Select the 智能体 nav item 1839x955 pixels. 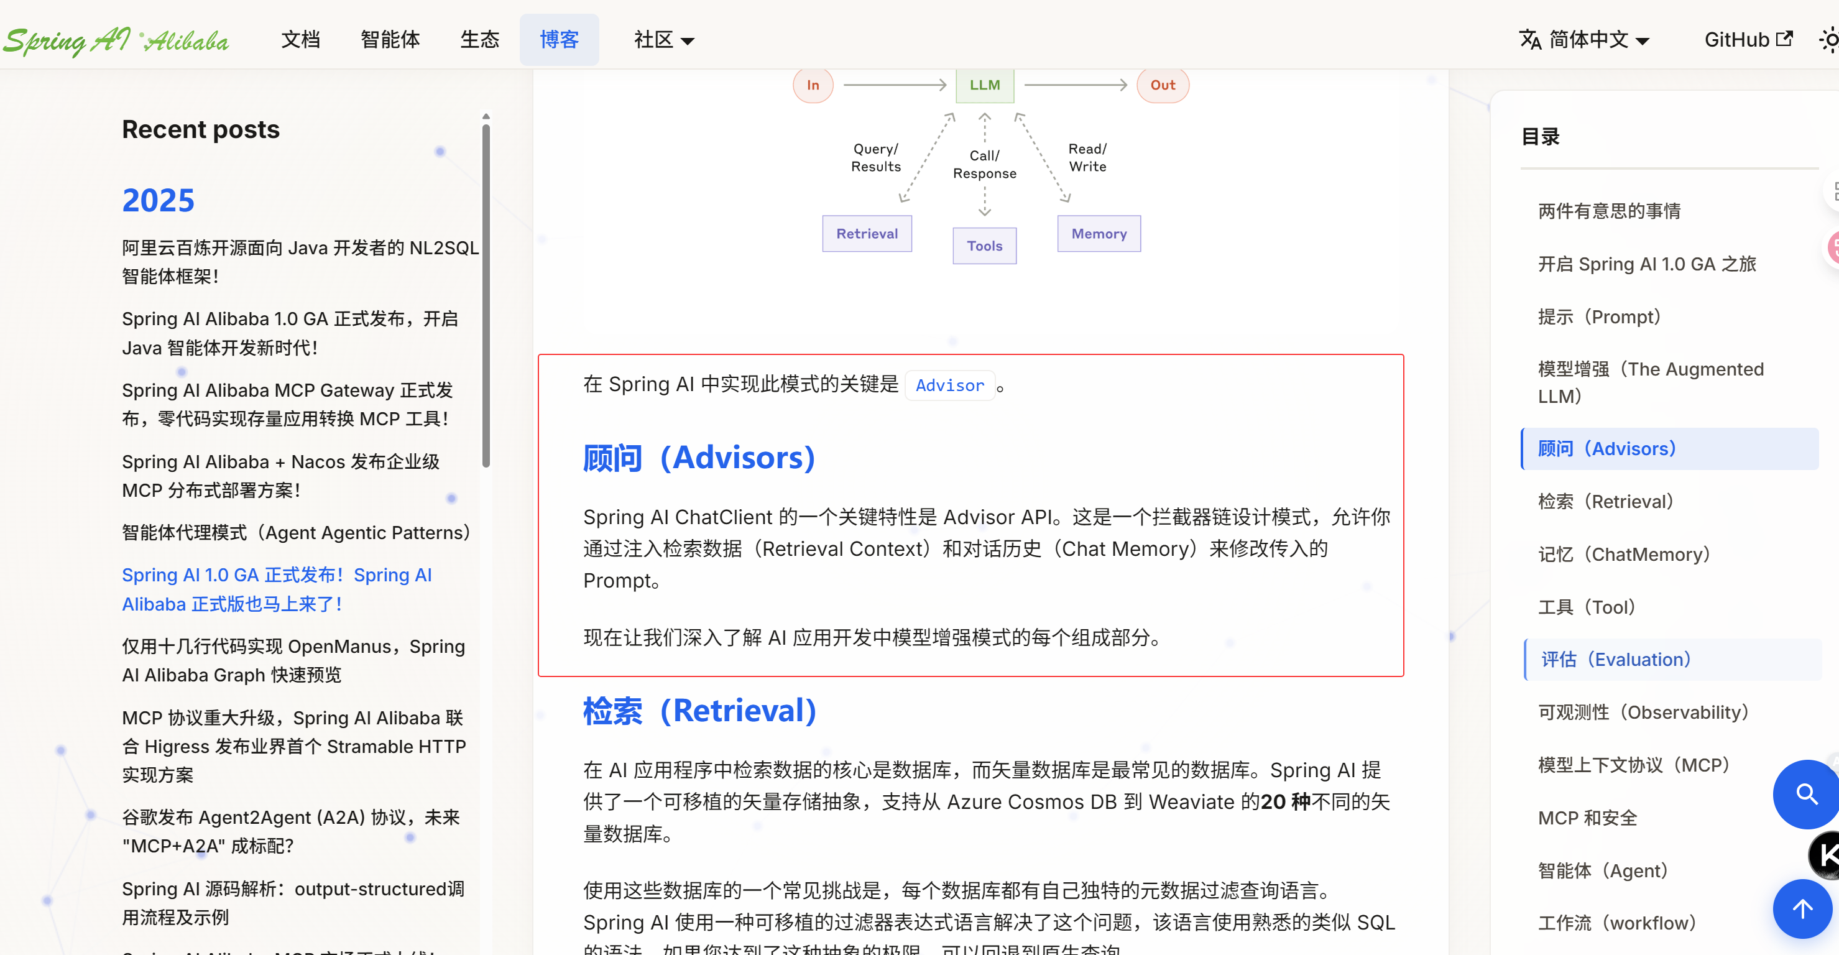[390, 40]
